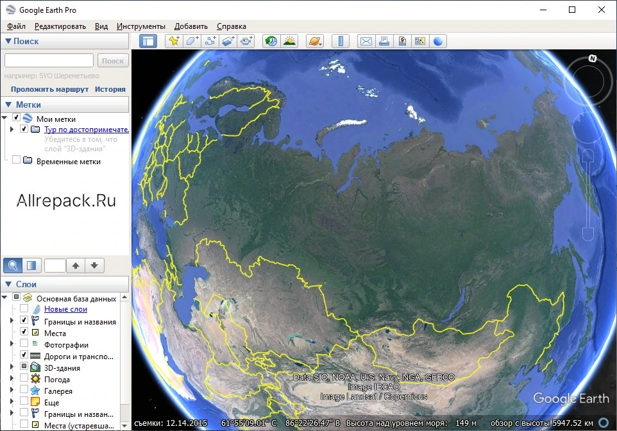Collapse the Метки panel
Screen dimensions: 617x431
click(8, 105)
